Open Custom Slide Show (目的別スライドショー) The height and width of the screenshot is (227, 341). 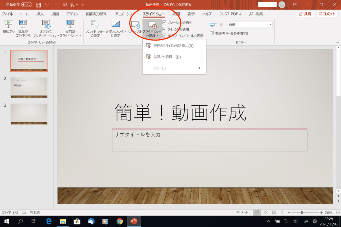pyautogui.click(x=70, y=28)
